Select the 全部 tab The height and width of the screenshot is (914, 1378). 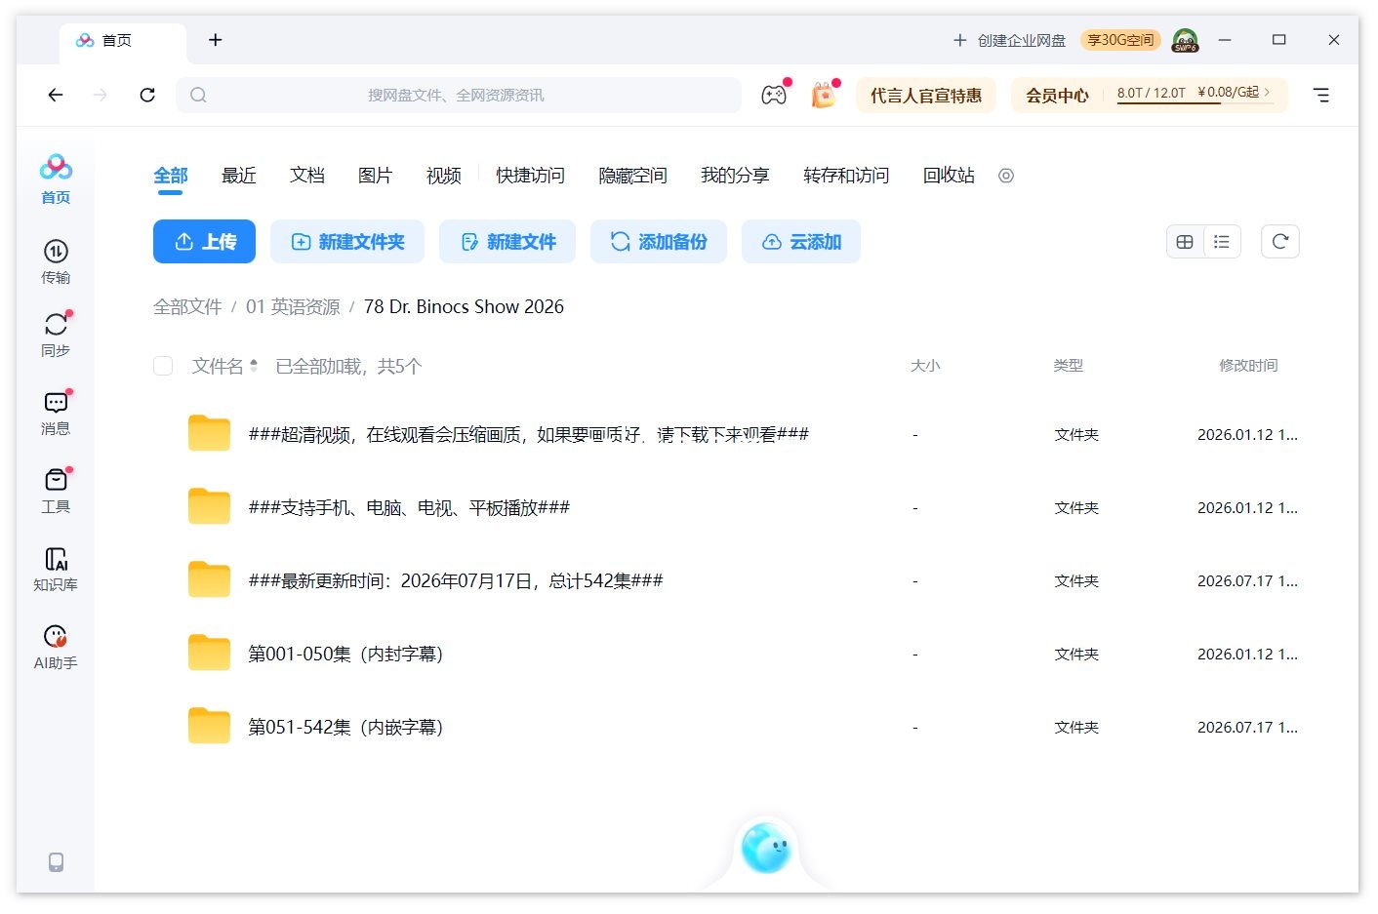171,176
